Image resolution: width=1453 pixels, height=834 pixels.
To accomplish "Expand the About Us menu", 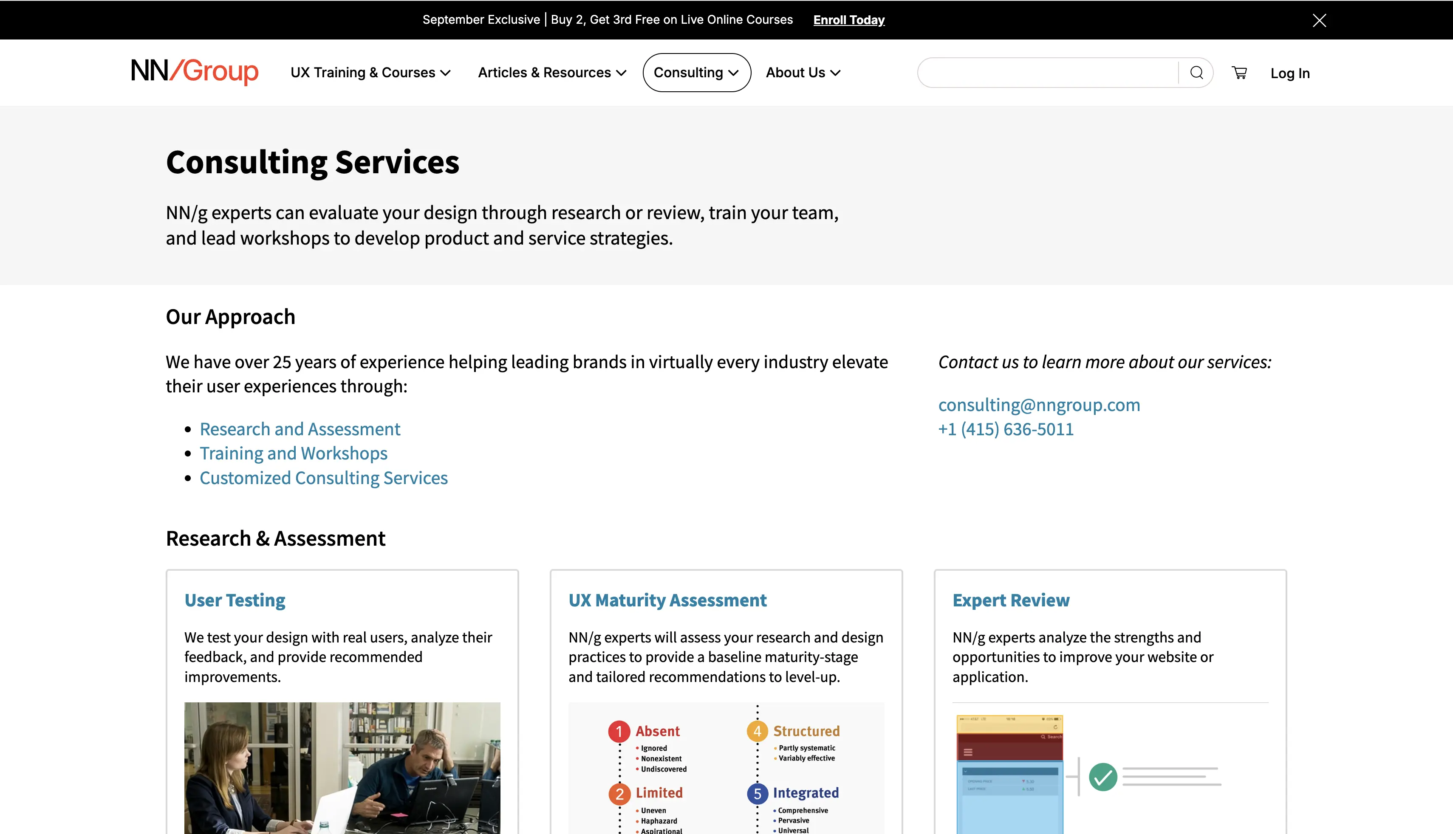I will [x=803, y=73].
